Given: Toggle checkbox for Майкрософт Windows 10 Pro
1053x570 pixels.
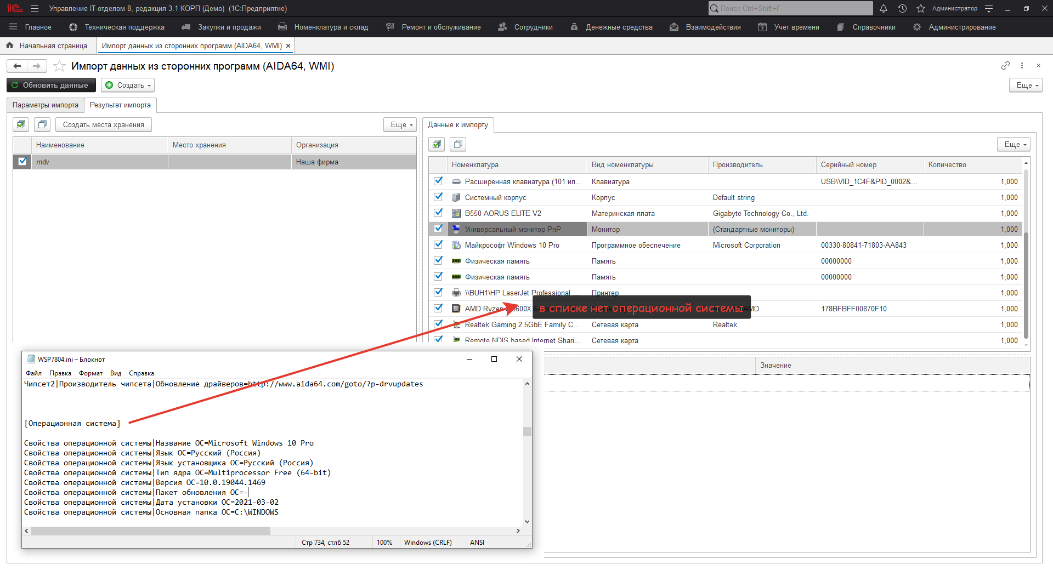Looking at the screenshot, I should (x=438, y=245).
